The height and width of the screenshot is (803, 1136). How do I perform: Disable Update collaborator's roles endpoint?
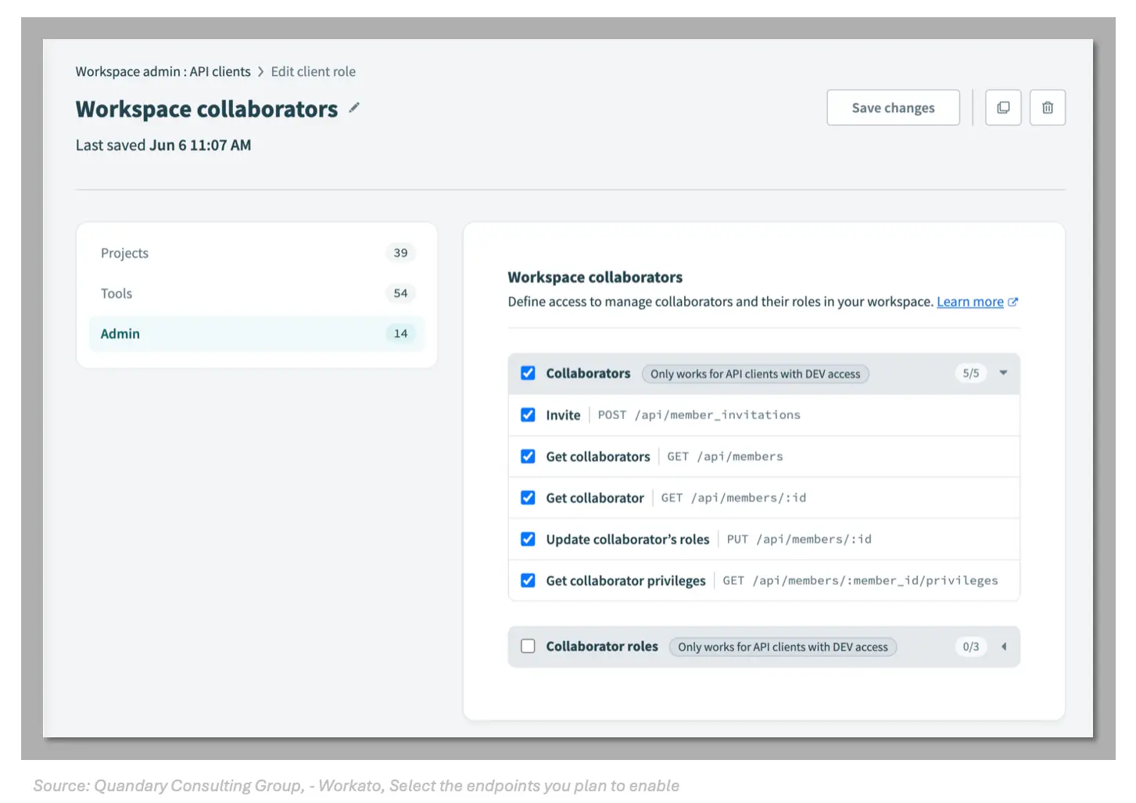[x=528, y=539]
